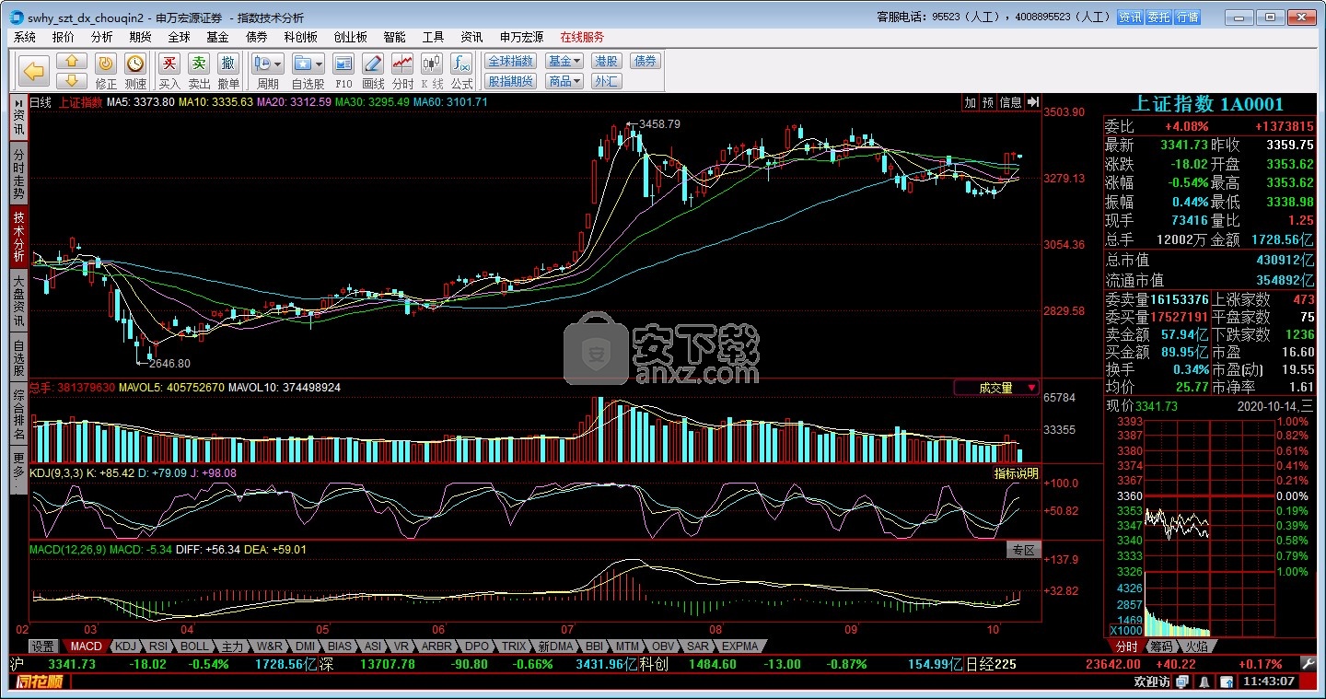The height and width of the screenshot is (699, 1326).
Task: Open the 科创板 menu
Action: 300,37
